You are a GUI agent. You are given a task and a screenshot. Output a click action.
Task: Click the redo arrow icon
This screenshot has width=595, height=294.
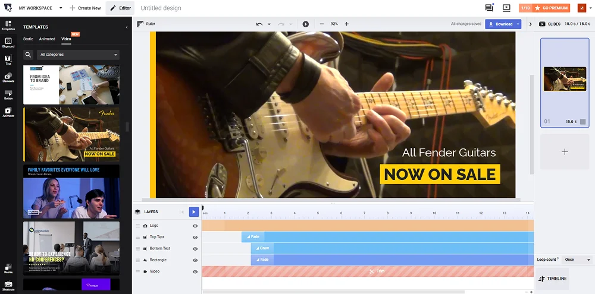(x=281, y=24)
